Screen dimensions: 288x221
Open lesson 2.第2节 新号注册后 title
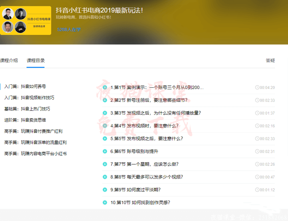149,100
